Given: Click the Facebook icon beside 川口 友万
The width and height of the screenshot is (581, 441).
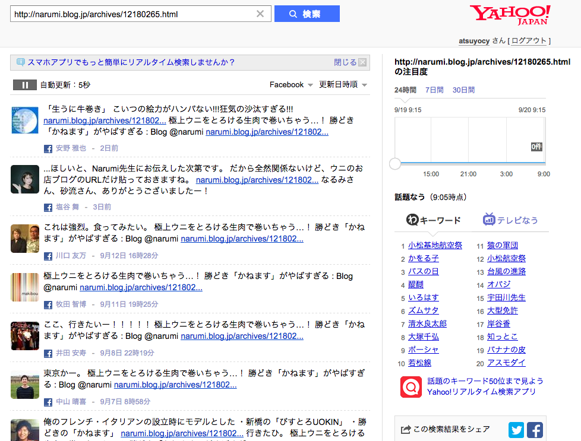Looking at the screenshot, I should coord(48,256).
